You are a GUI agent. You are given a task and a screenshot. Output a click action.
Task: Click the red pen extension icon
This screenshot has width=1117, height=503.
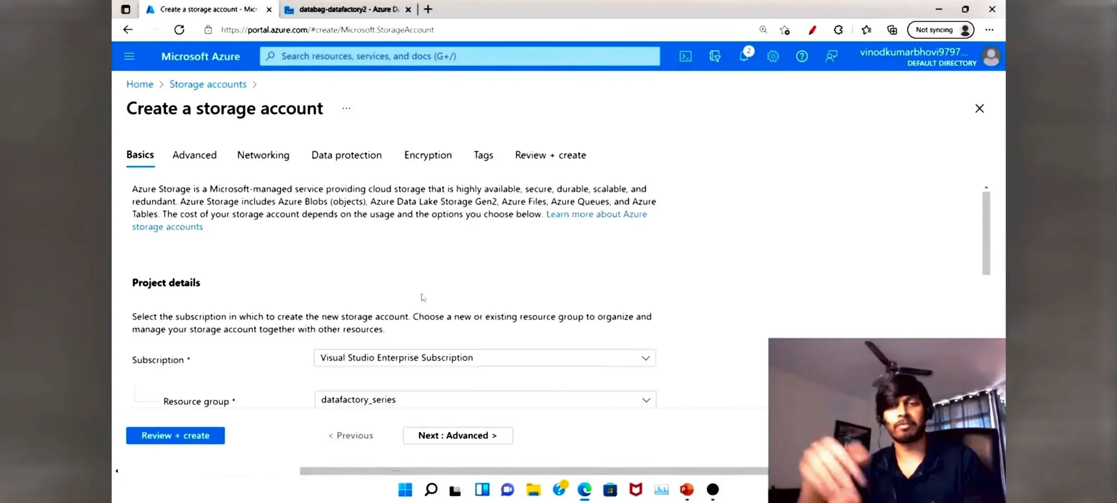tap(812, 30)
